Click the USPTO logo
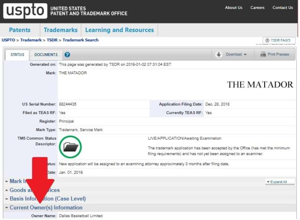This screenshot has height=220, width=300. (25, 11)
